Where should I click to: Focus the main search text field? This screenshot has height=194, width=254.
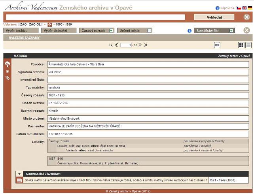96,17
